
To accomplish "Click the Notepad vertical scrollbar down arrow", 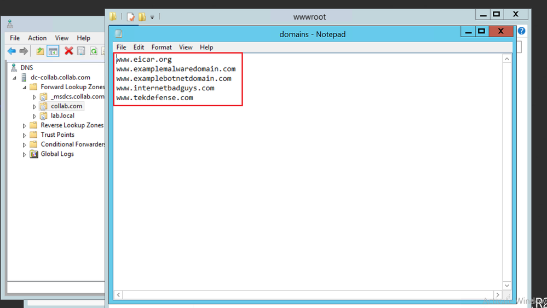I will [x=507, y=286].
